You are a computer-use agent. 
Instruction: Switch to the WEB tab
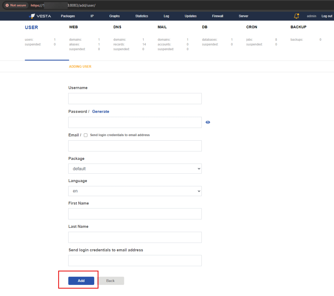click(73, 27)
